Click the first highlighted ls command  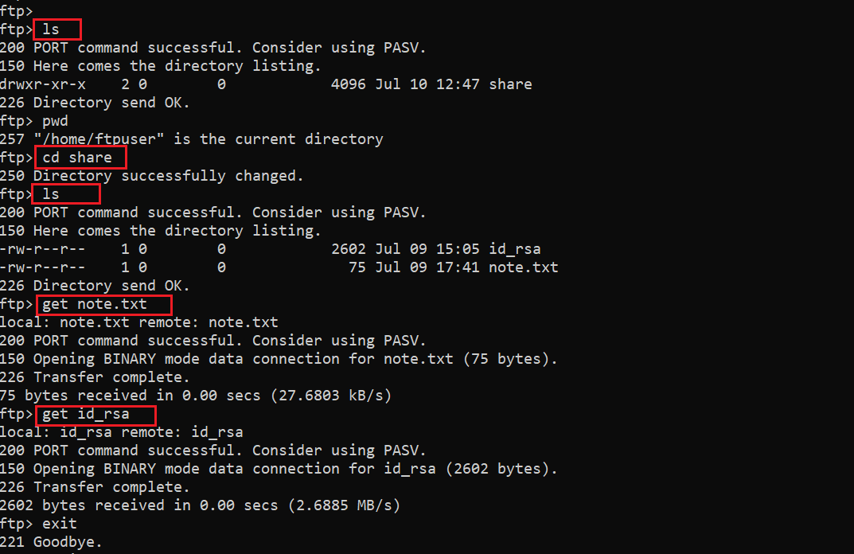pos(51,29)
